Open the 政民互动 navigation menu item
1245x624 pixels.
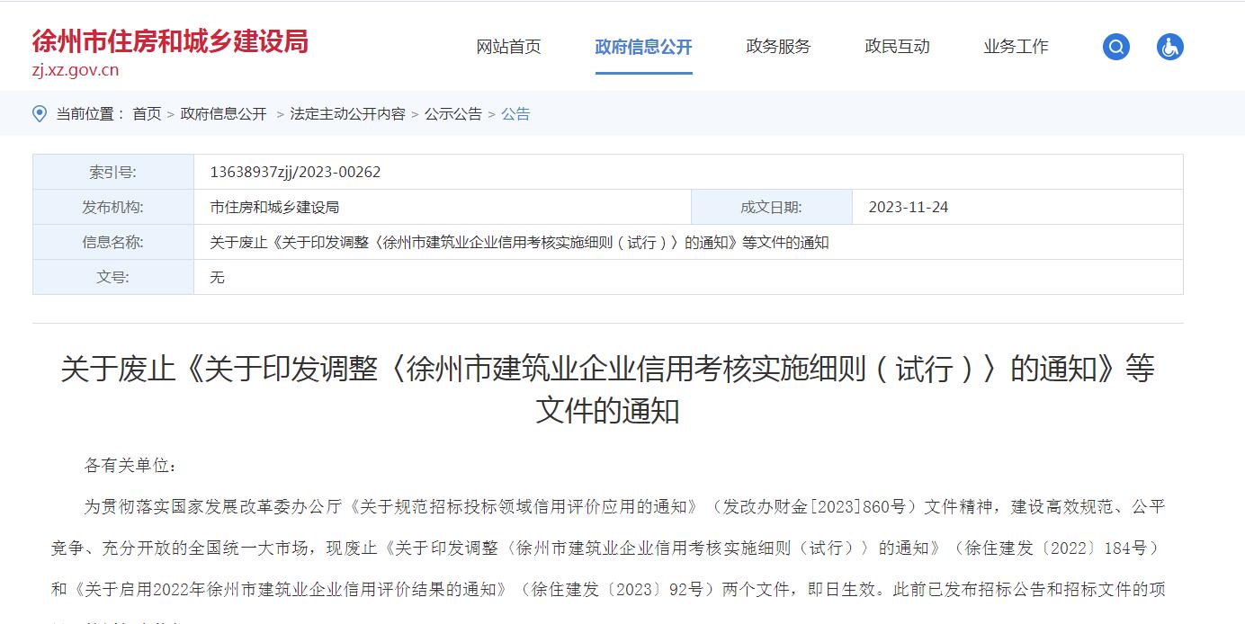897,47
